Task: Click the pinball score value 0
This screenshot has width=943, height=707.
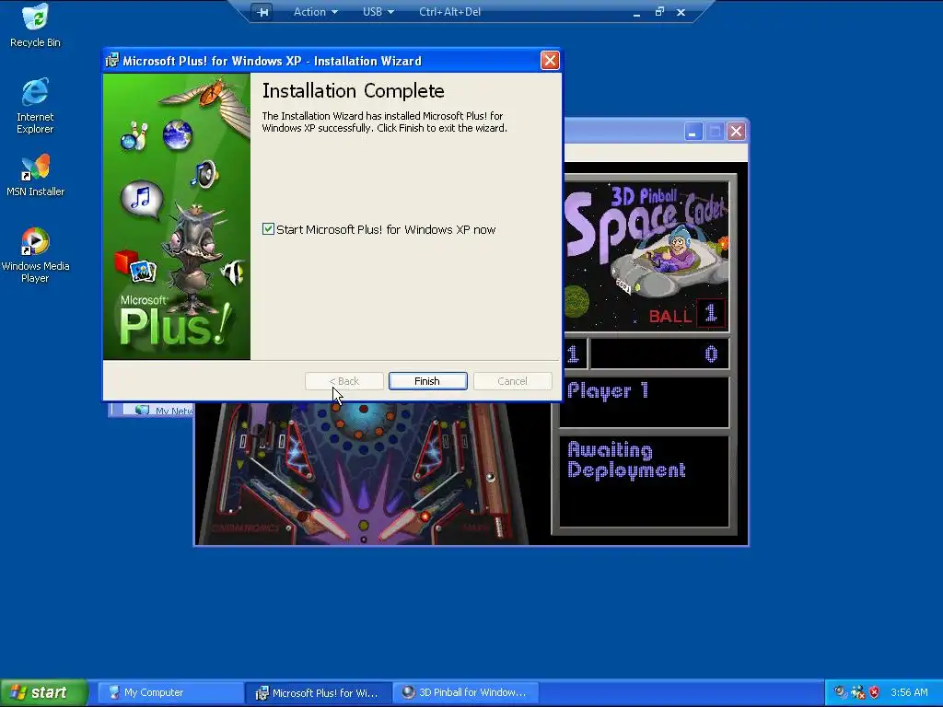Action: pos(712,354)
